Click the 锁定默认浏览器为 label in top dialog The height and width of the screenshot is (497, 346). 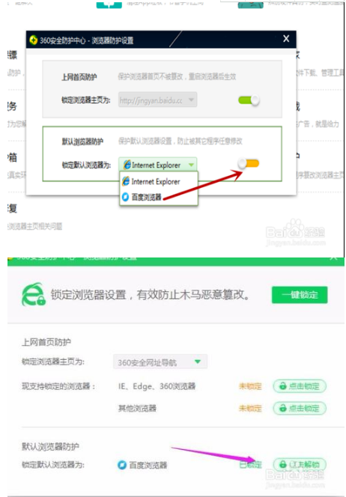pos(86,165)
